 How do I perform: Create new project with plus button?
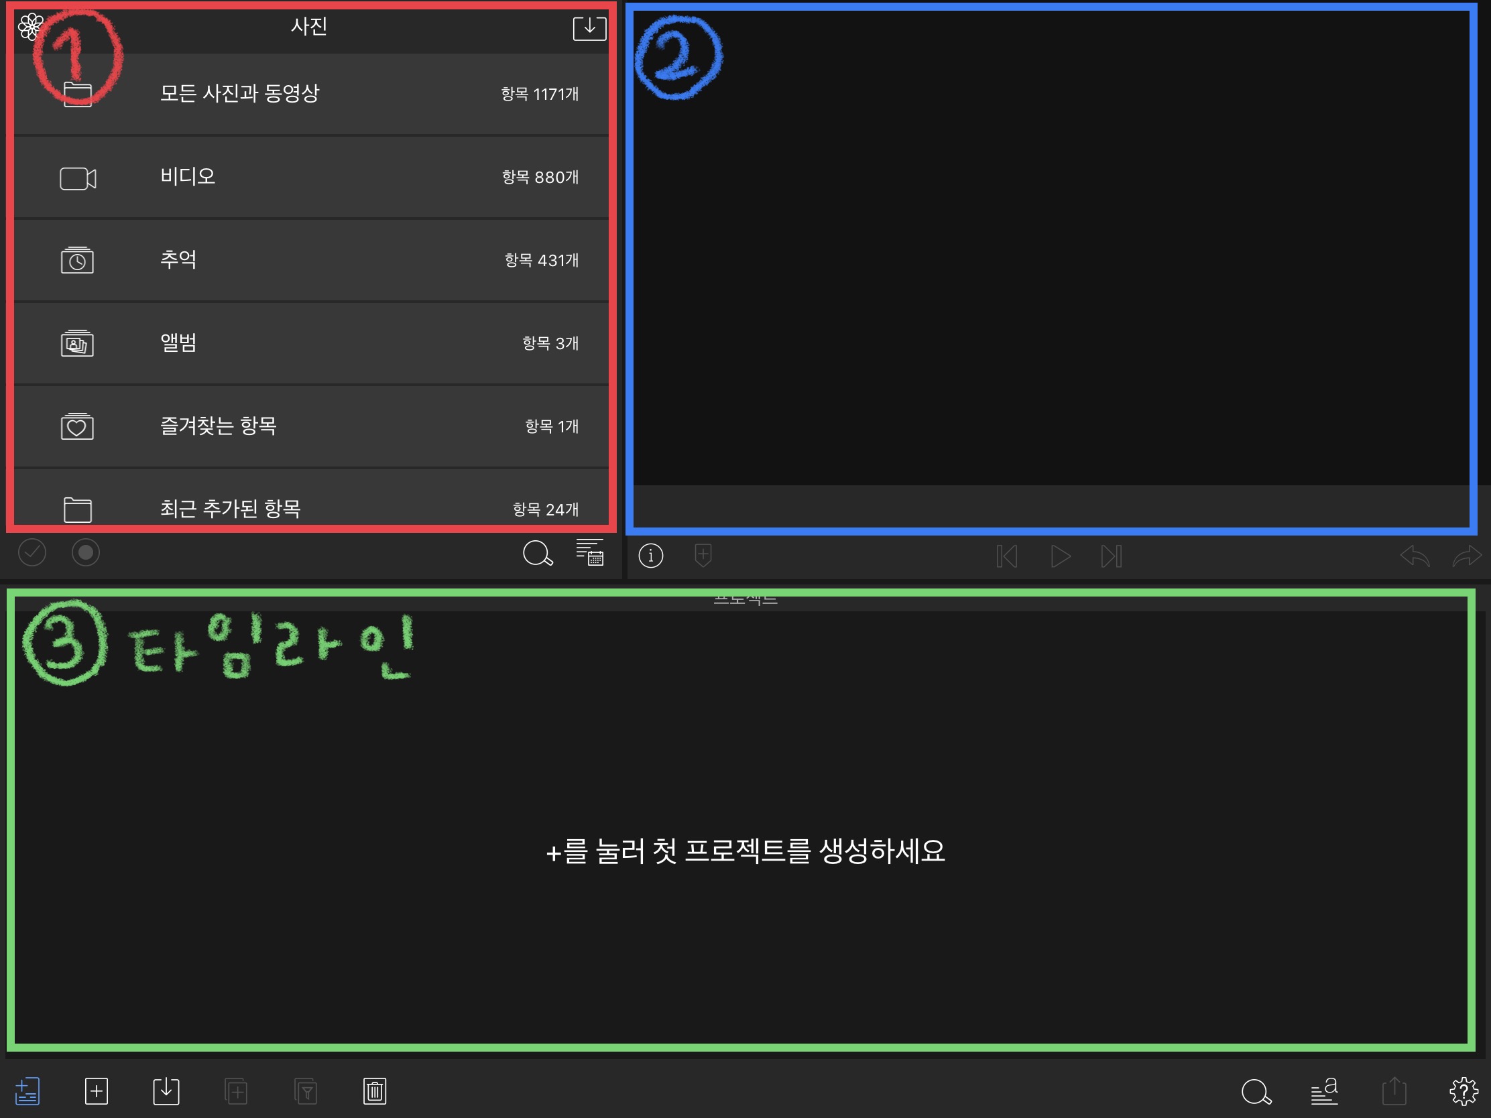pyautogui.click(x=97, y=1091)
